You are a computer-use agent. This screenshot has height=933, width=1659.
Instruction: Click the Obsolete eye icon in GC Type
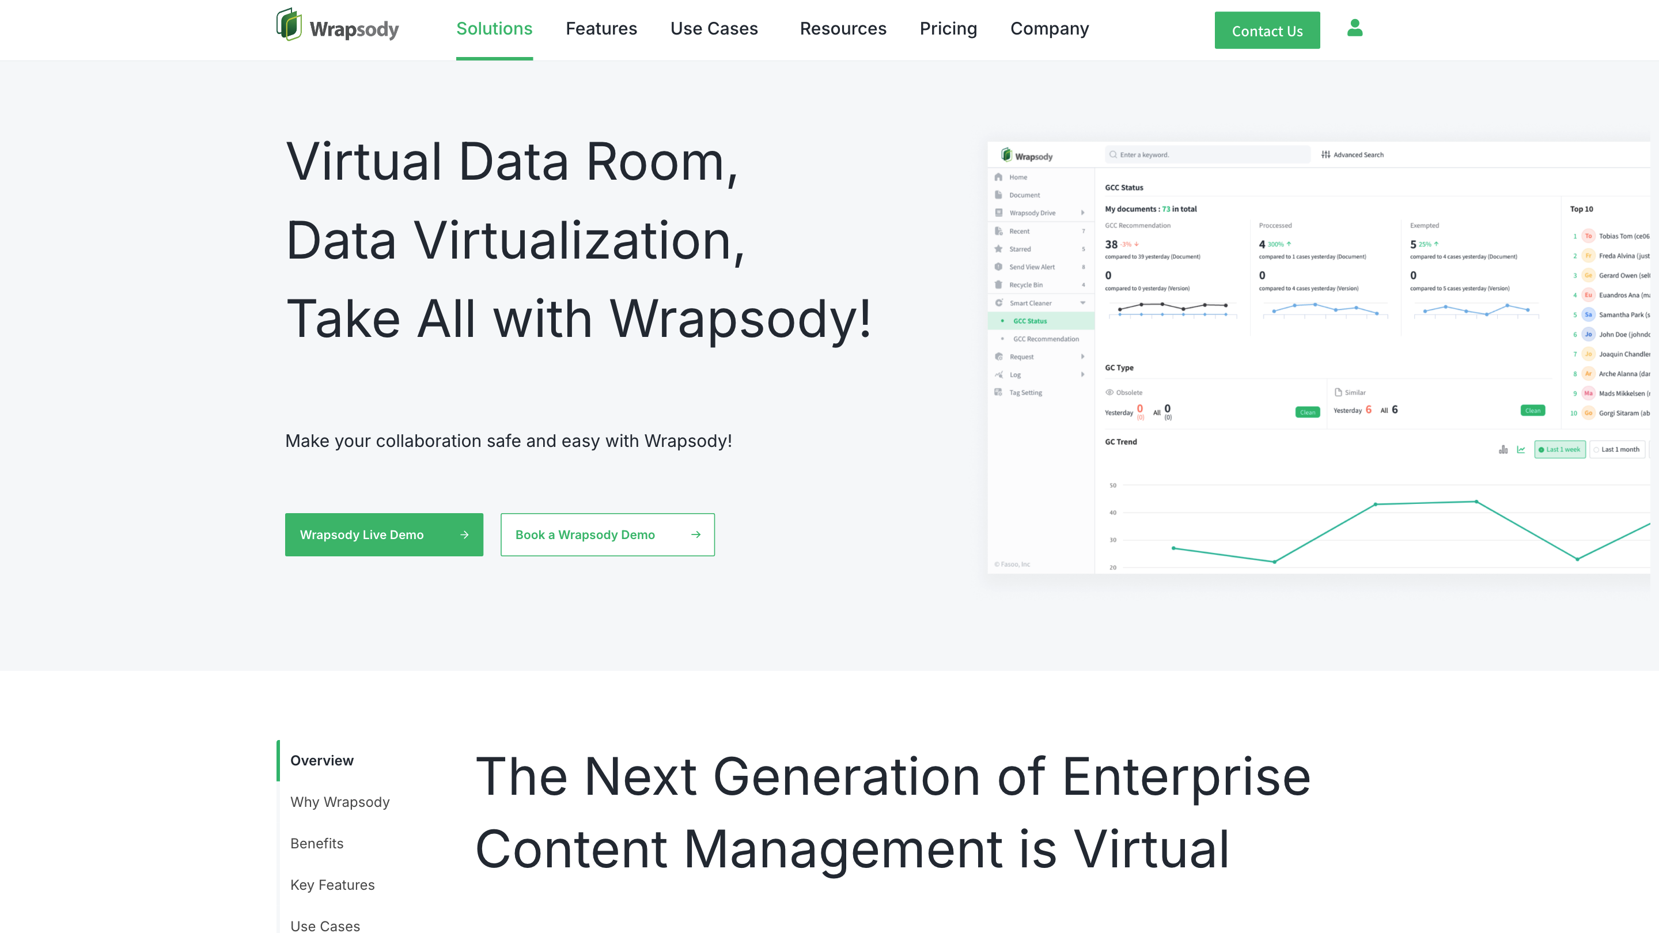1109,392
